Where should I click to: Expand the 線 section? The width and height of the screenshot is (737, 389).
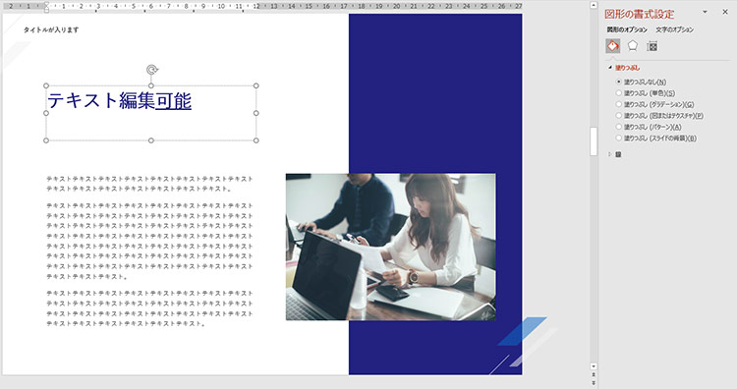(x=610, y=154)
